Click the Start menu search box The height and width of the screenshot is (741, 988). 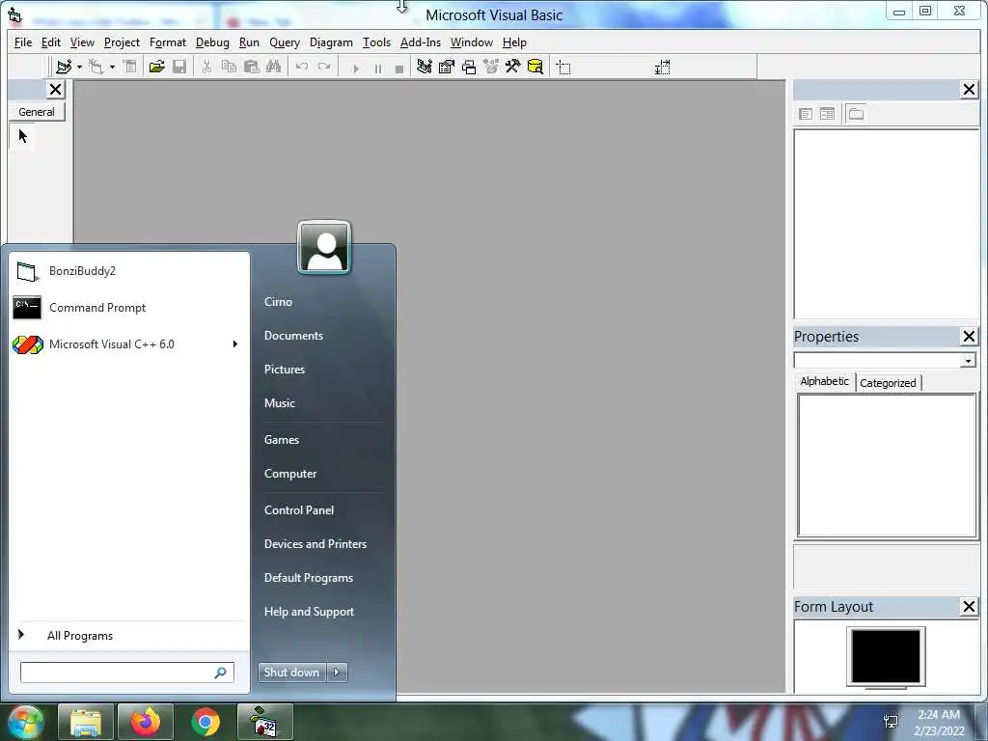pyautogui.click(x=127, y=672)
